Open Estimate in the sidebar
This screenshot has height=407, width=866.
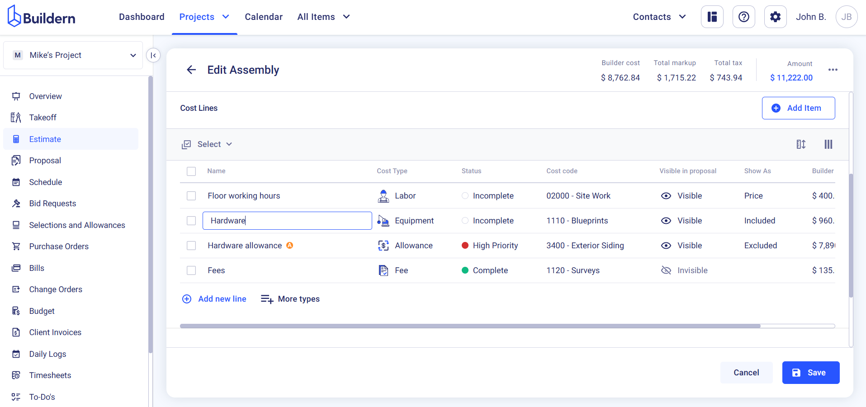click(x=71, y=139)
